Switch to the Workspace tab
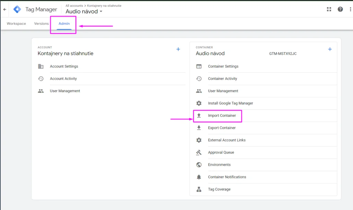 [x=16, y=24]
